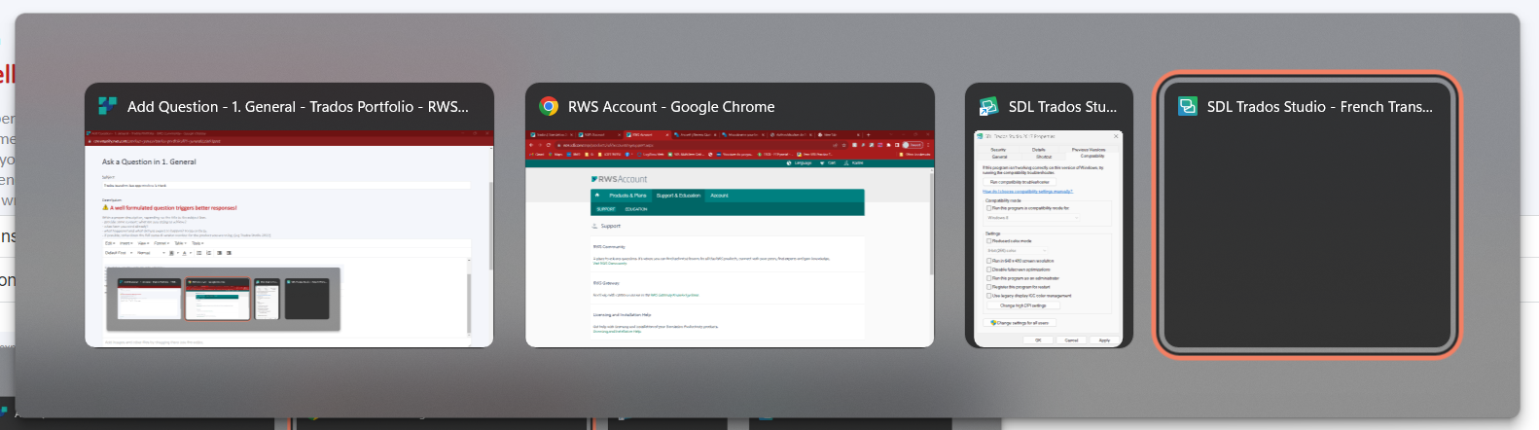The height and width of the screenshot is (430, 1539).
Task: Click the Google Chrome icon beside RWS Account
Action: point(549,107)
